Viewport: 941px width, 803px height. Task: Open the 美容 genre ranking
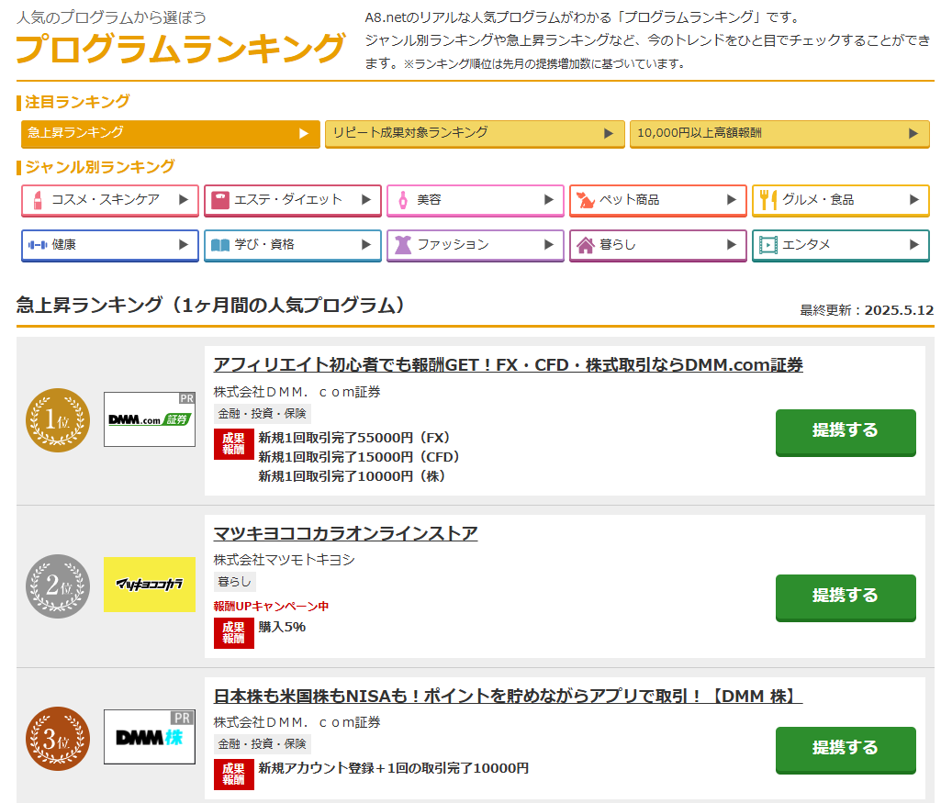point(476,200)
